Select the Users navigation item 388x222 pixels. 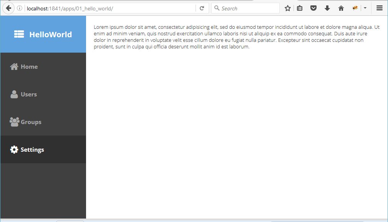coord(43,94)
